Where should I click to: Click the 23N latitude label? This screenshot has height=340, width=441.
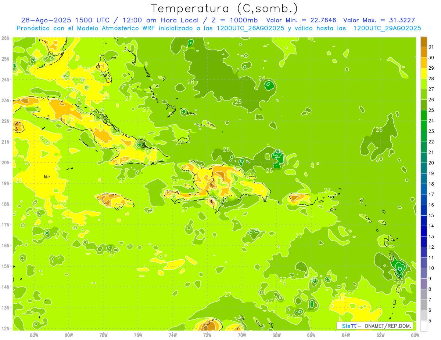click(x=6, y=100)
